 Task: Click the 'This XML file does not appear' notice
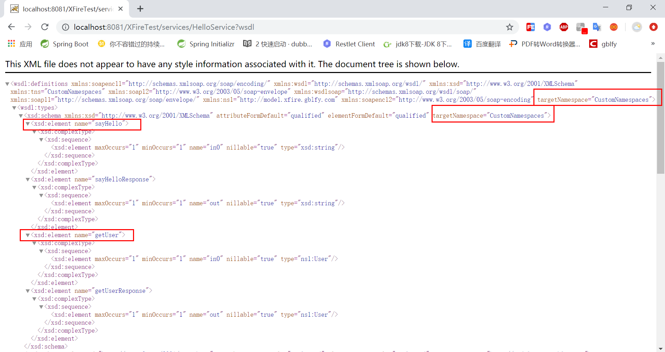click(x=232, y=64)
